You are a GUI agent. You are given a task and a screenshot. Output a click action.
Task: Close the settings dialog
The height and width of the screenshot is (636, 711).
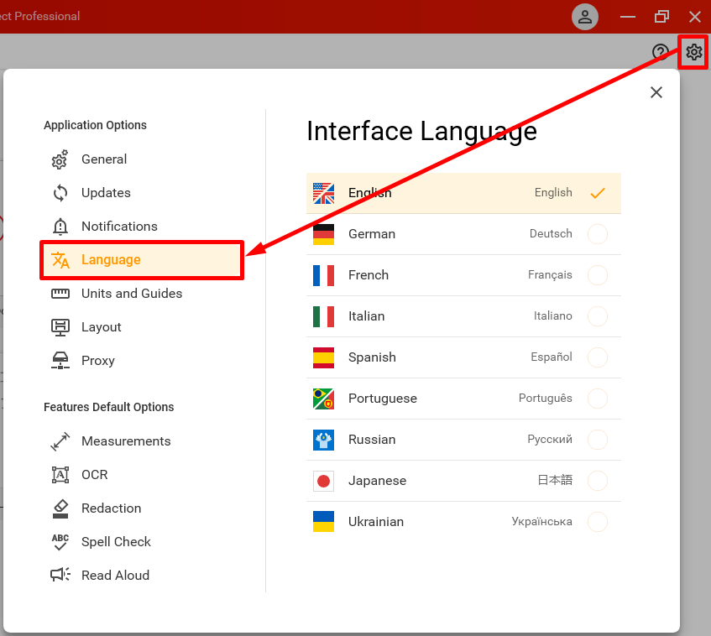click(656, 92)
